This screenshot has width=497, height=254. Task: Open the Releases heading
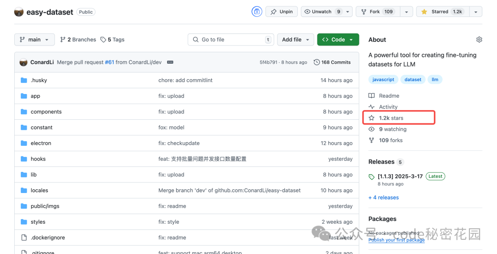(381, 162)
